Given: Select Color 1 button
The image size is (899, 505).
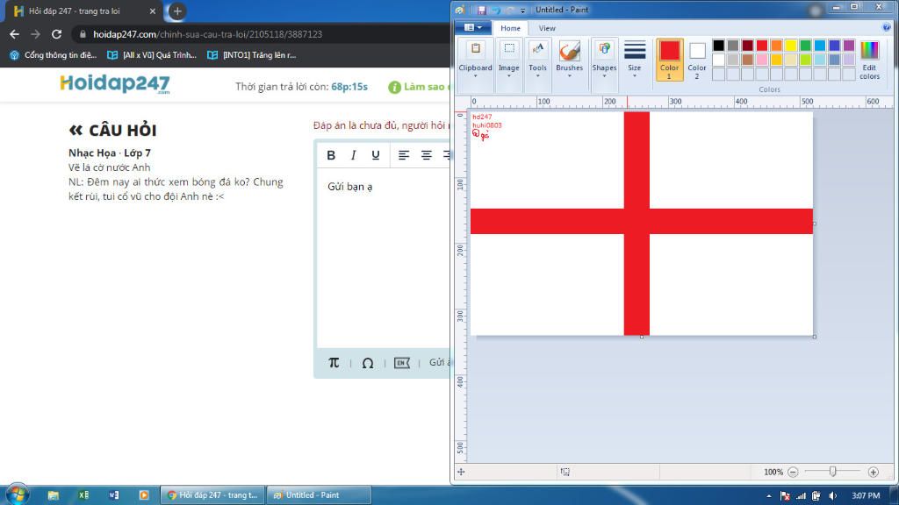Looking at the screenshot, I should click(x=669, y=60).
